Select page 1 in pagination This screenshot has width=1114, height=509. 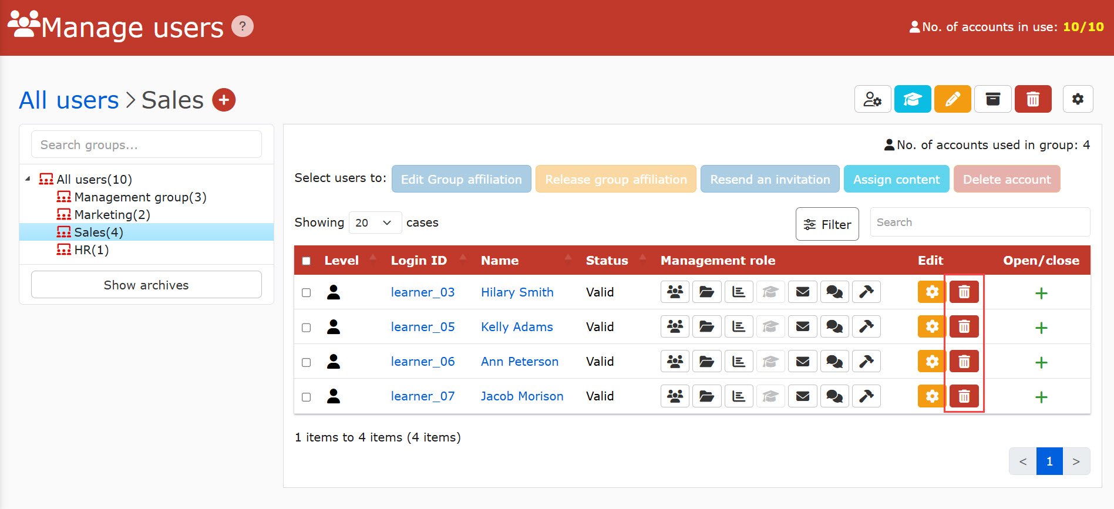pyautogui.click(x=1049, y=461)
